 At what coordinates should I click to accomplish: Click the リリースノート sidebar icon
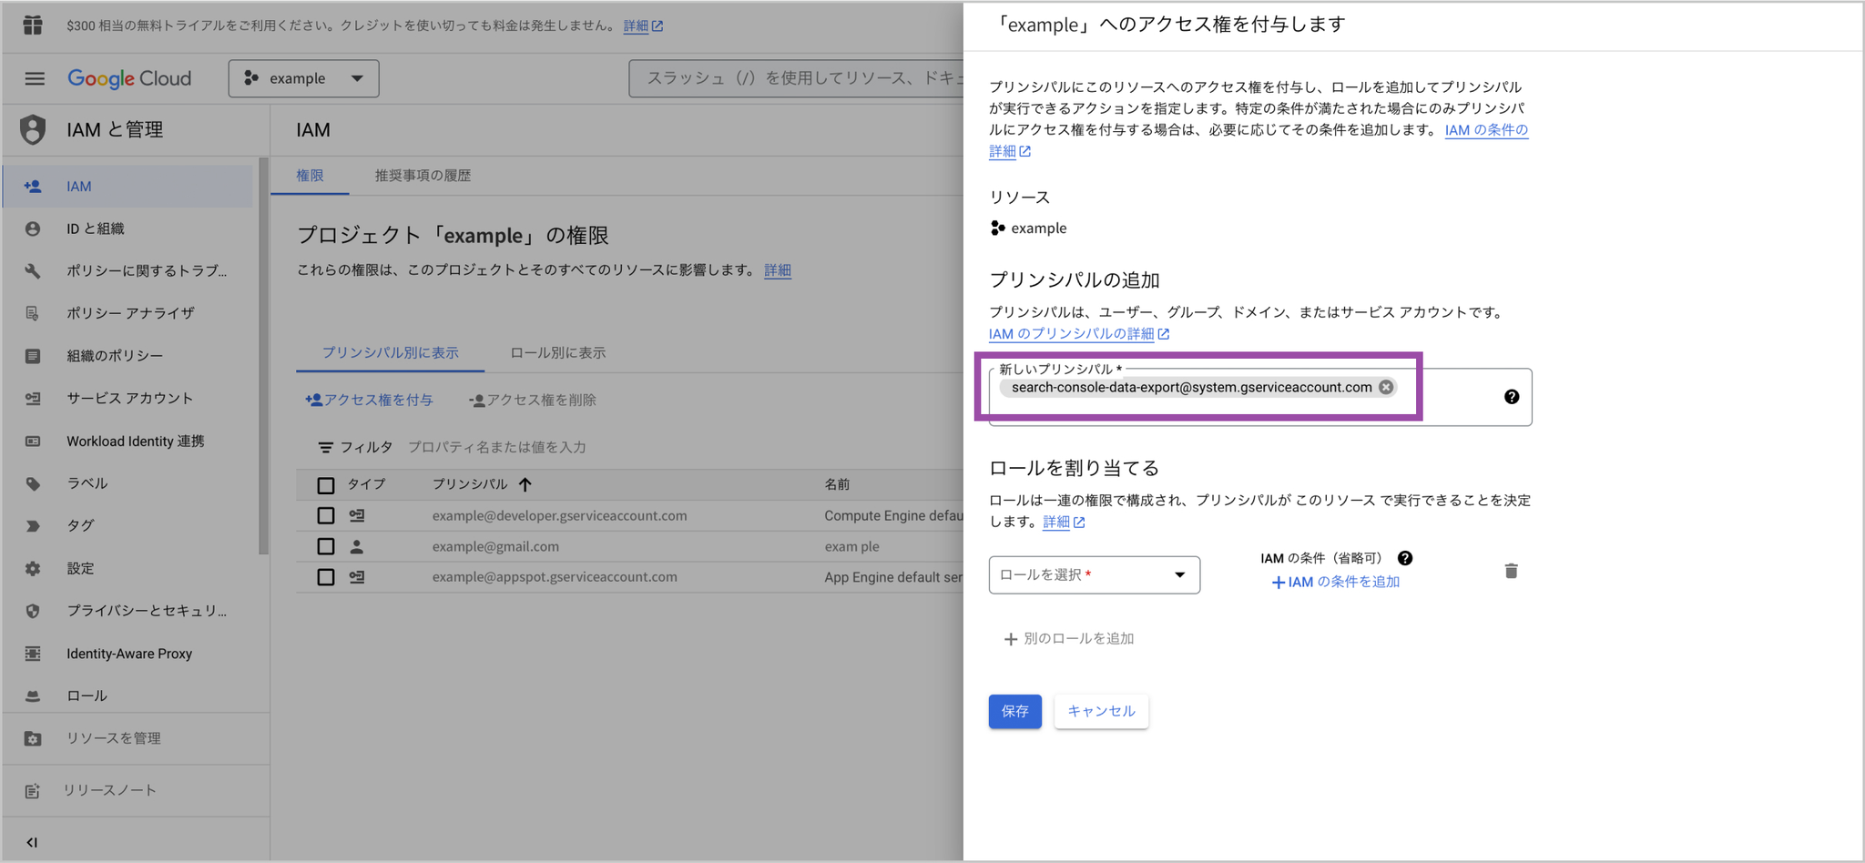(x=33, y=790)
